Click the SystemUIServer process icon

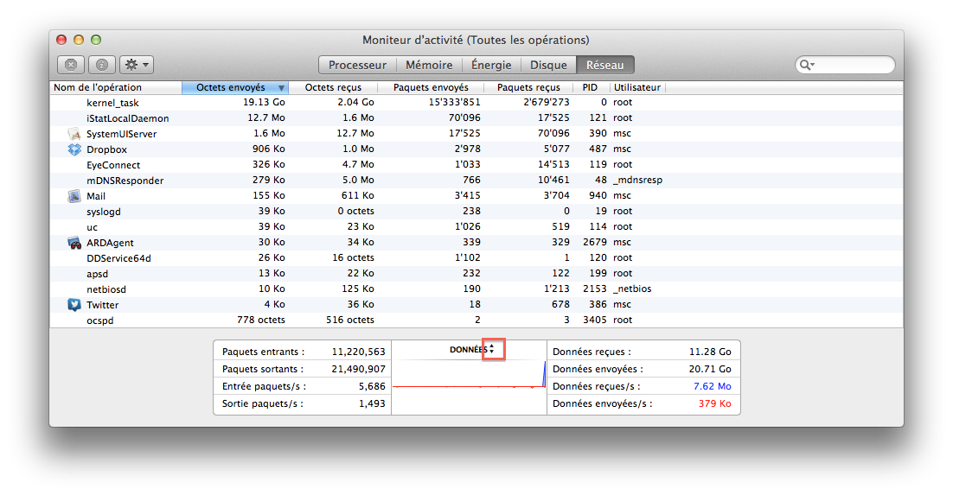[74, 134]
